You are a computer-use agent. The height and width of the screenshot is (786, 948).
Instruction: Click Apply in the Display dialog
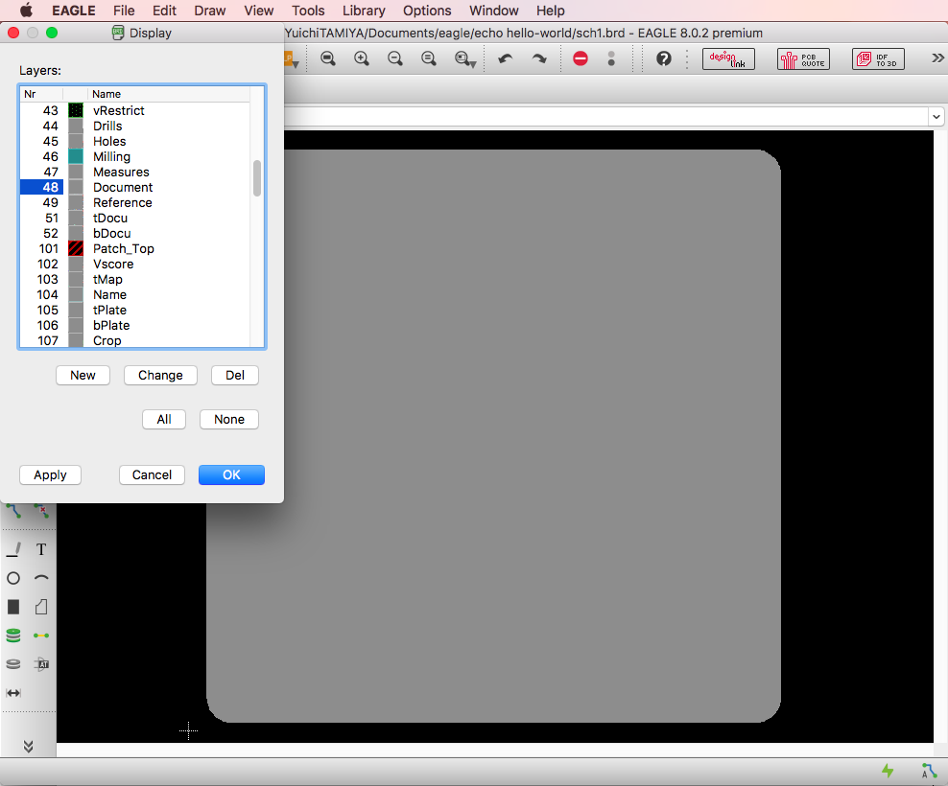pos(50,474)
